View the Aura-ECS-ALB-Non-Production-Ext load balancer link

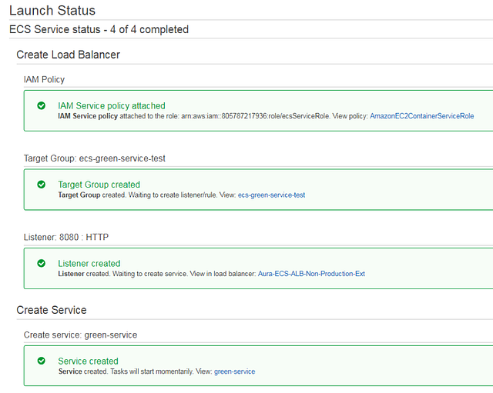311,274
